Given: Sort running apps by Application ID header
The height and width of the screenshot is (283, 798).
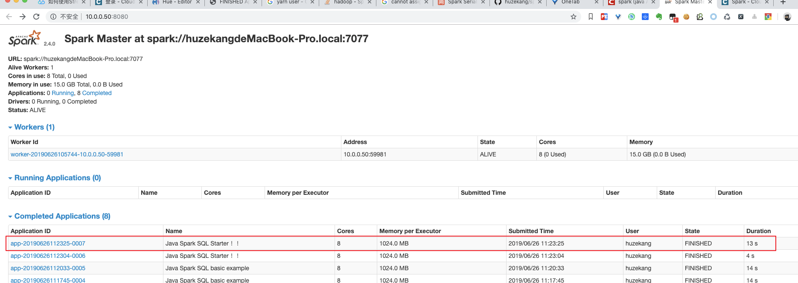Looking at the screenshot, I should click(x=31, y=193).
